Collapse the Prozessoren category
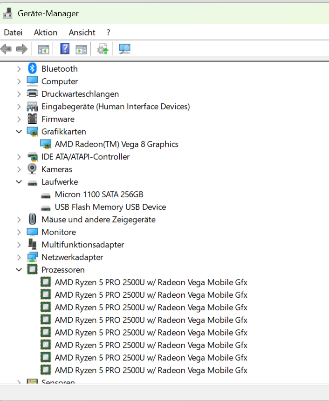Image resolution: width=329 pixels, height=401 pixels. tap(19, 269)
